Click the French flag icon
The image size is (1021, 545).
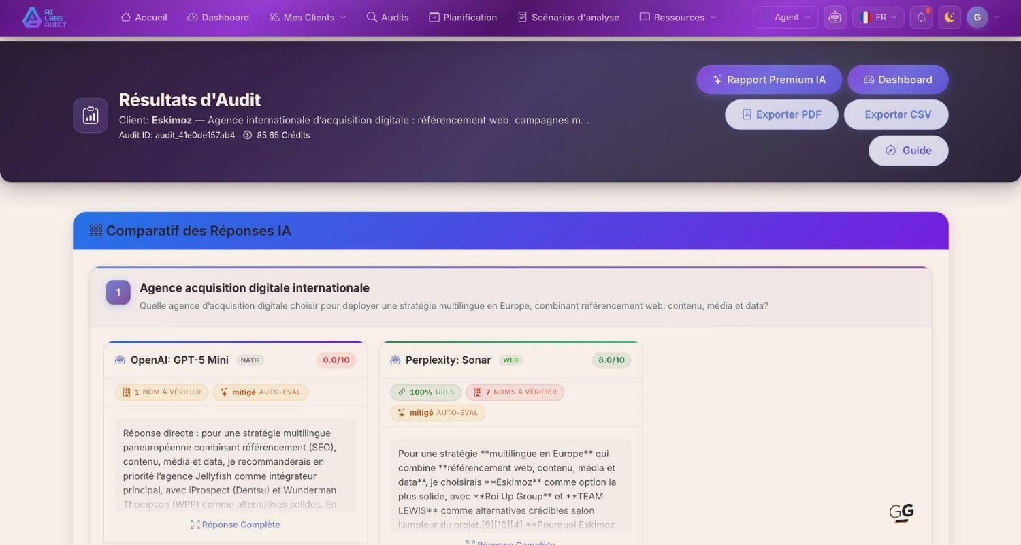865,17
